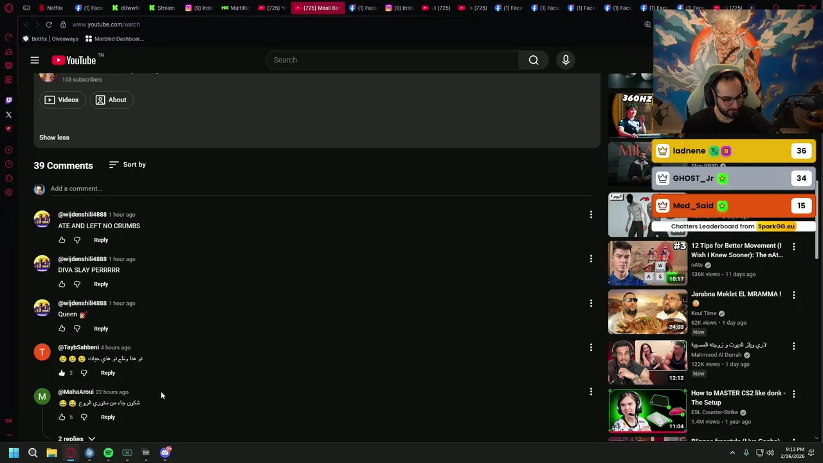Open 'Jarabna Meklet EL MRAMMA' thumbnail

point(647,311)
